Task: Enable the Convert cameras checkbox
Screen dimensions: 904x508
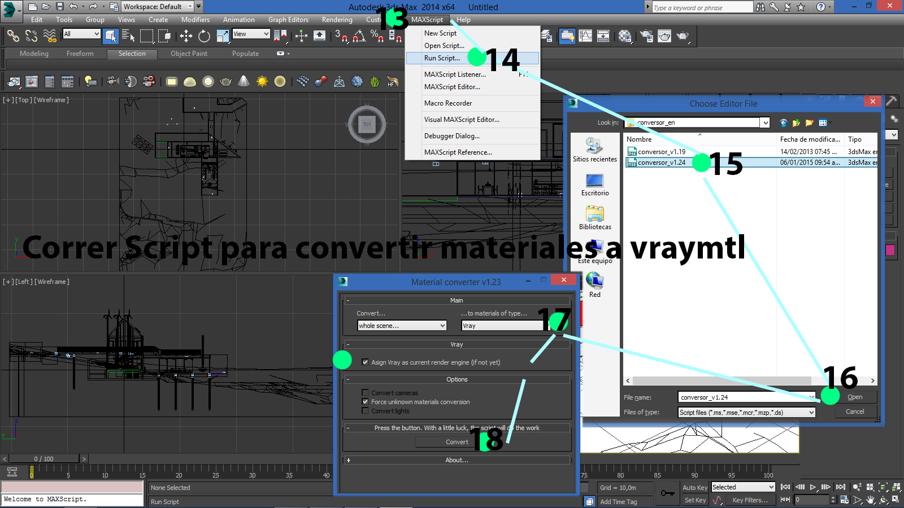Action: tap(365, 393)
